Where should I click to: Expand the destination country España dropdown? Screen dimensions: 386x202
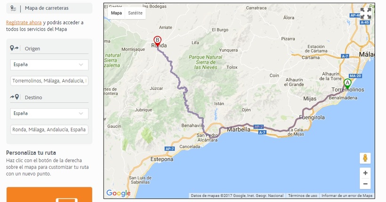(x=49, y=114)
